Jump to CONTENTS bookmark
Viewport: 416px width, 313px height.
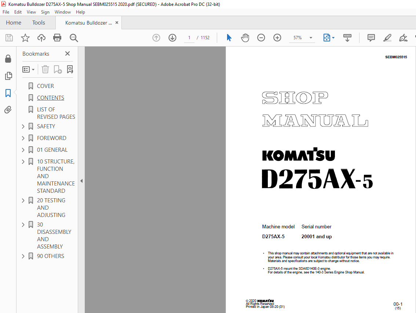click(50, 97)
